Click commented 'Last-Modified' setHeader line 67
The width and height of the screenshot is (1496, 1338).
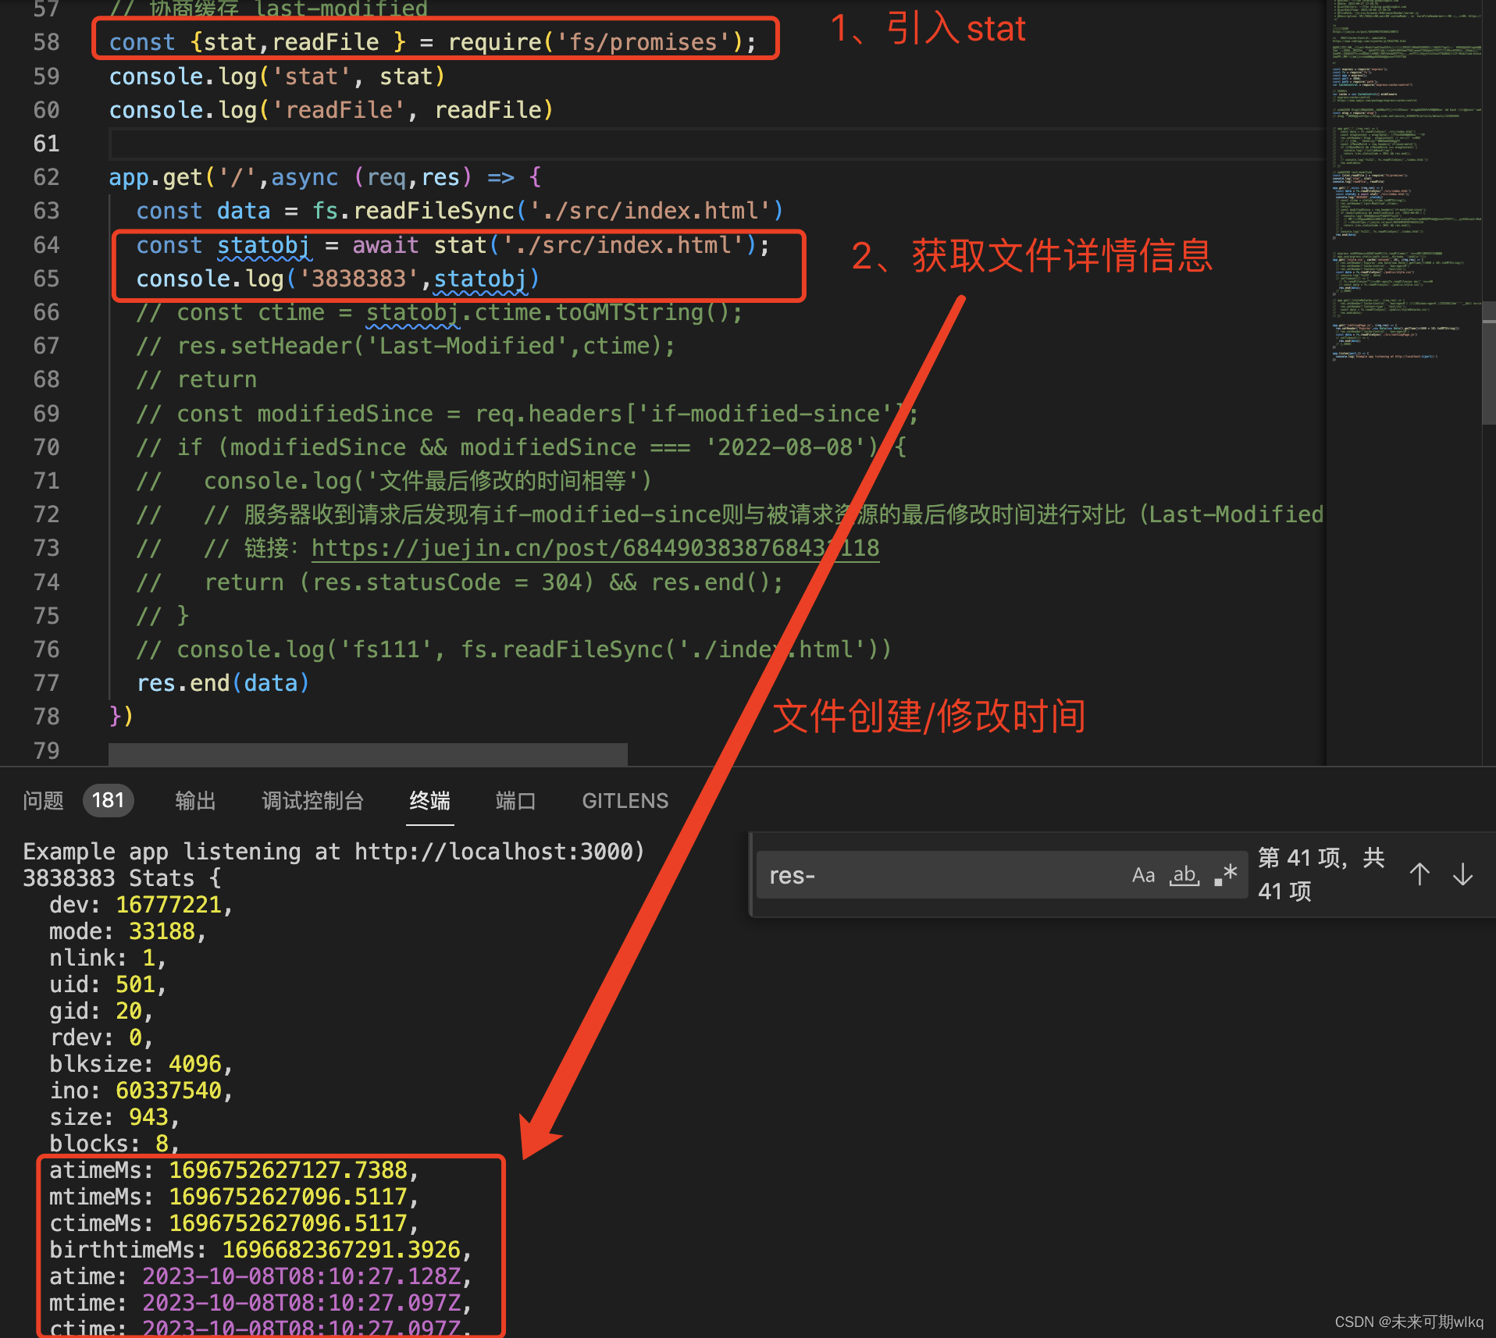(x=405, y=346)
